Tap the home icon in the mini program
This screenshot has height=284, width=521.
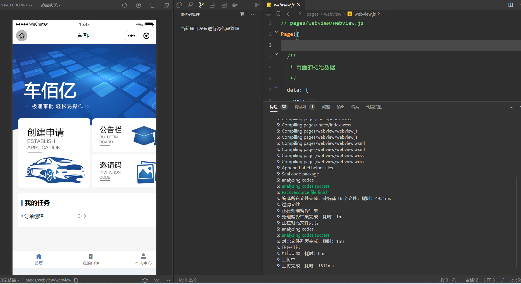click(22, 36)
